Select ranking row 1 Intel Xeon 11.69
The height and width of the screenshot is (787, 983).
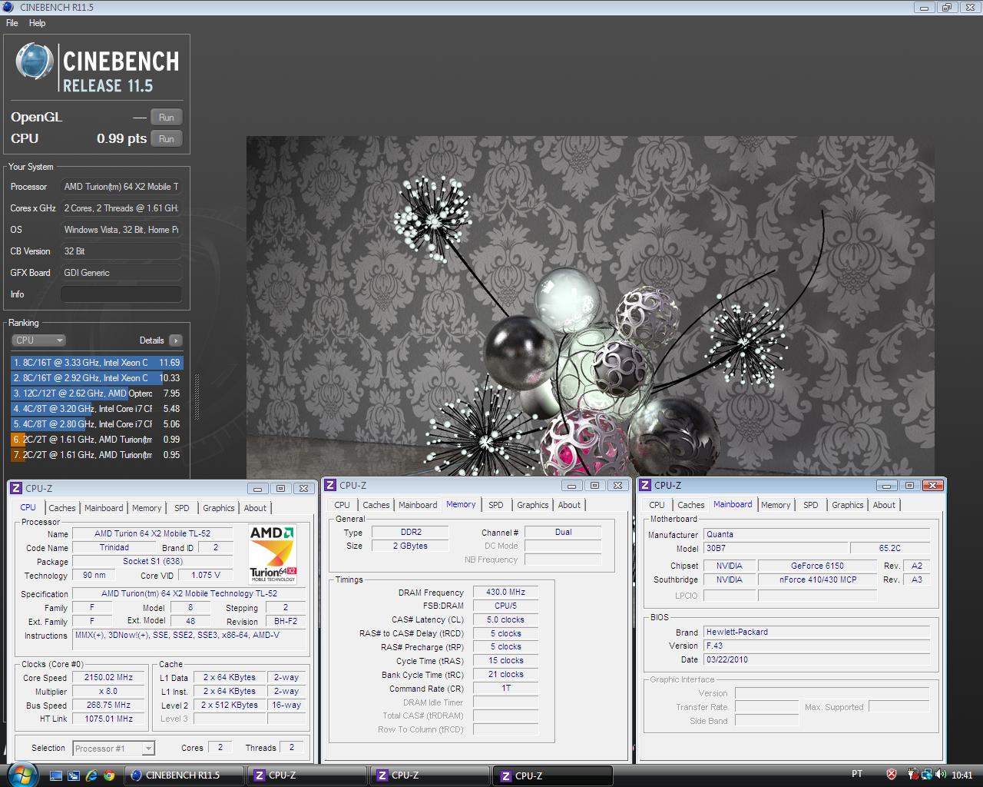[97, 363]
